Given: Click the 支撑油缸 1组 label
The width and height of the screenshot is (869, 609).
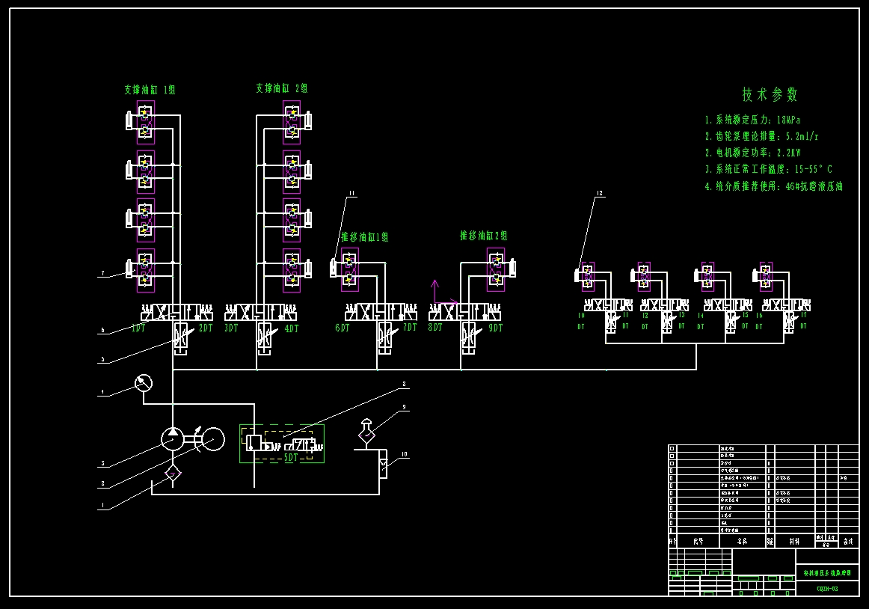Looking at the screenshot, I should (150, 90).
